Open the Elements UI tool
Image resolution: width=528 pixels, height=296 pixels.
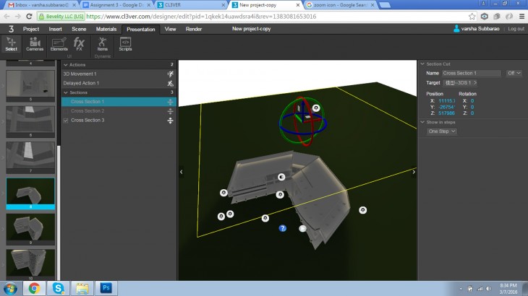tap(59, 44)
